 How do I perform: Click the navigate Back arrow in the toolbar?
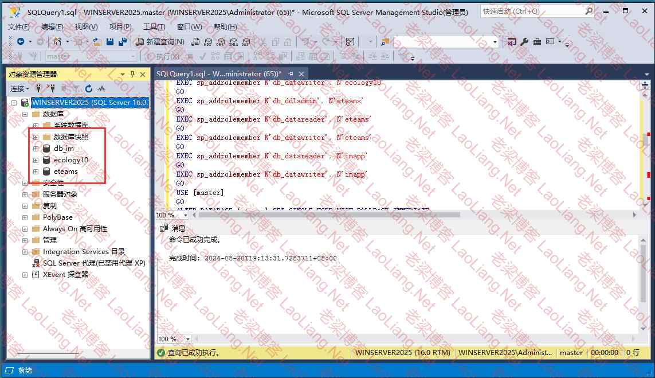[20, 41]
